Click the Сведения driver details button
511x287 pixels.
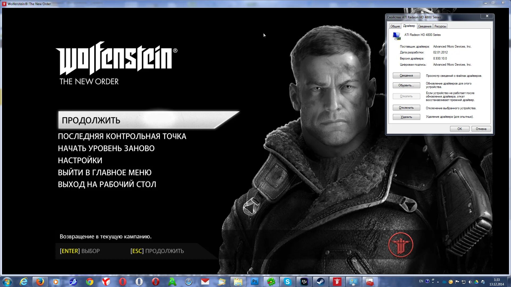[x=406, y=76]
